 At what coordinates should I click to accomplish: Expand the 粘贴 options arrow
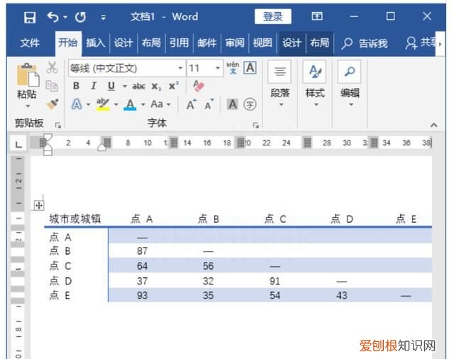click(28, 106)
